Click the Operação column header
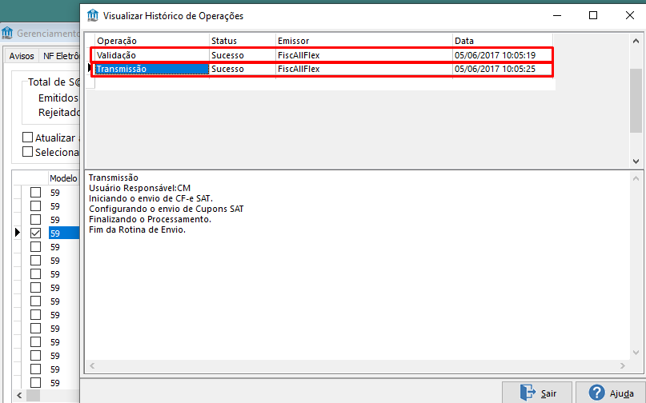Viewport: 646px width, 403px height. (x=152, y=41)
